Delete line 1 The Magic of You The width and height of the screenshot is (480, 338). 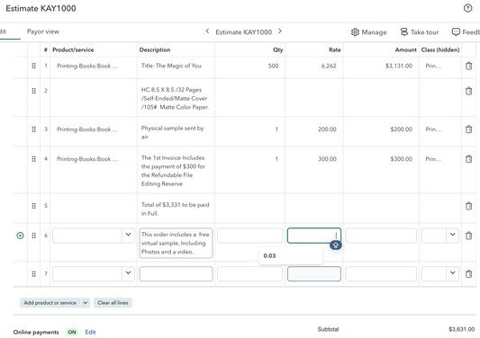pos(468,66)
